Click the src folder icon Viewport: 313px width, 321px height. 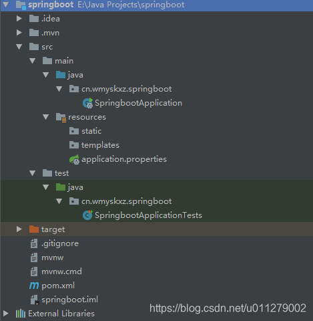pyautogui.click(x=34, y=47)
